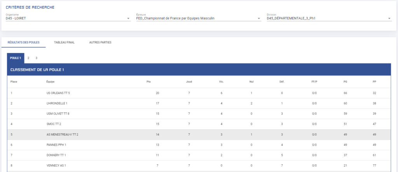Viewport: 398px width, 172px height.
Task: Click the Division dropdown arrow
Action: [389, 19]
